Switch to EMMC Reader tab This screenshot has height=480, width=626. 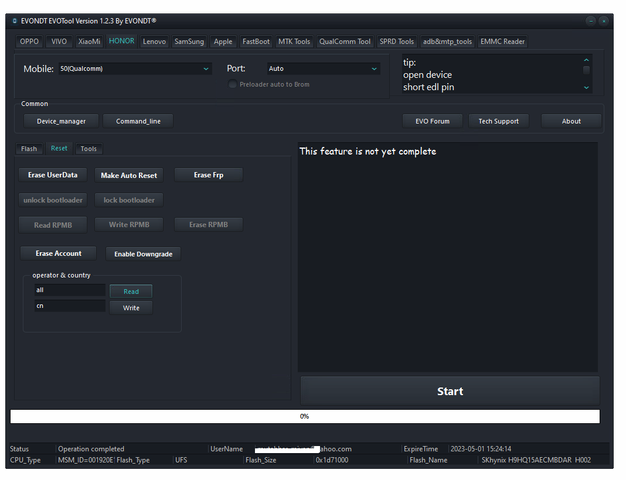pyautogui.click(x=503, y=42)
